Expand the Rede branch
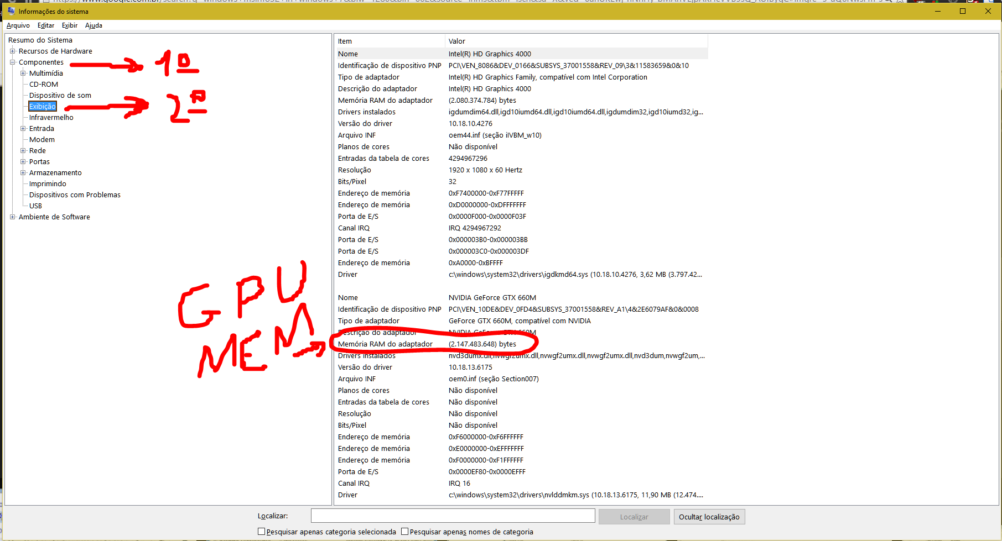 tap(23, 151)
